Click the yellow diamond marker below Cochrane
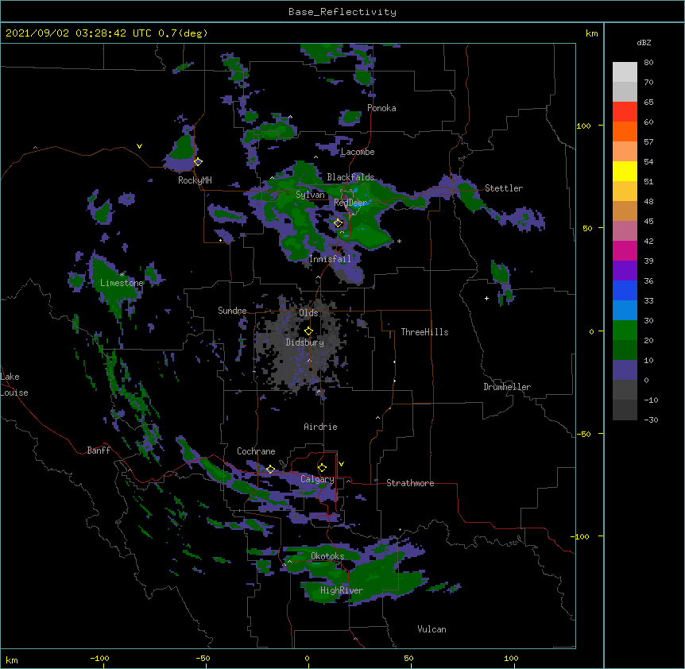 [x=270, y=469]
